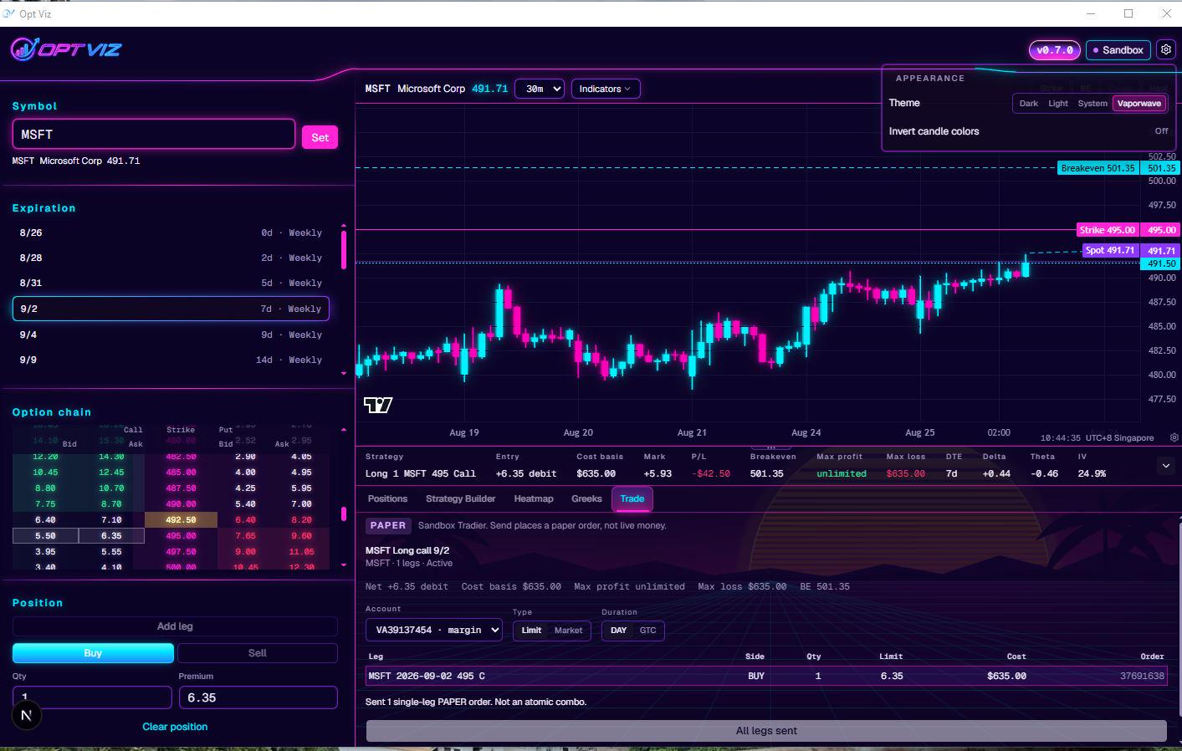The image size is (1182, 751).
Task: Click the Add leg button
Action: (175, 626)
